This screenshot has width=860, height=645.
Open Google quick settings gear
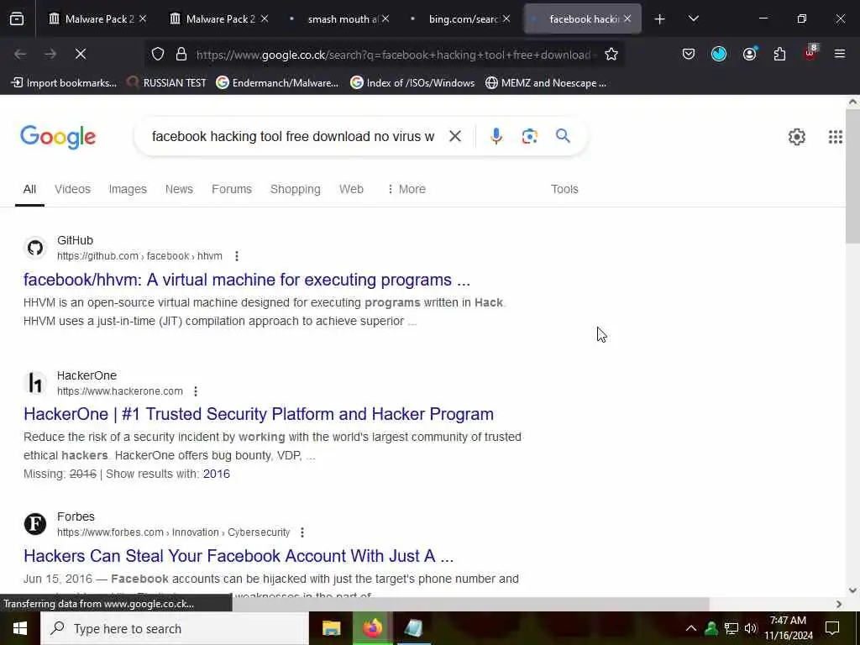coord(796,137)
